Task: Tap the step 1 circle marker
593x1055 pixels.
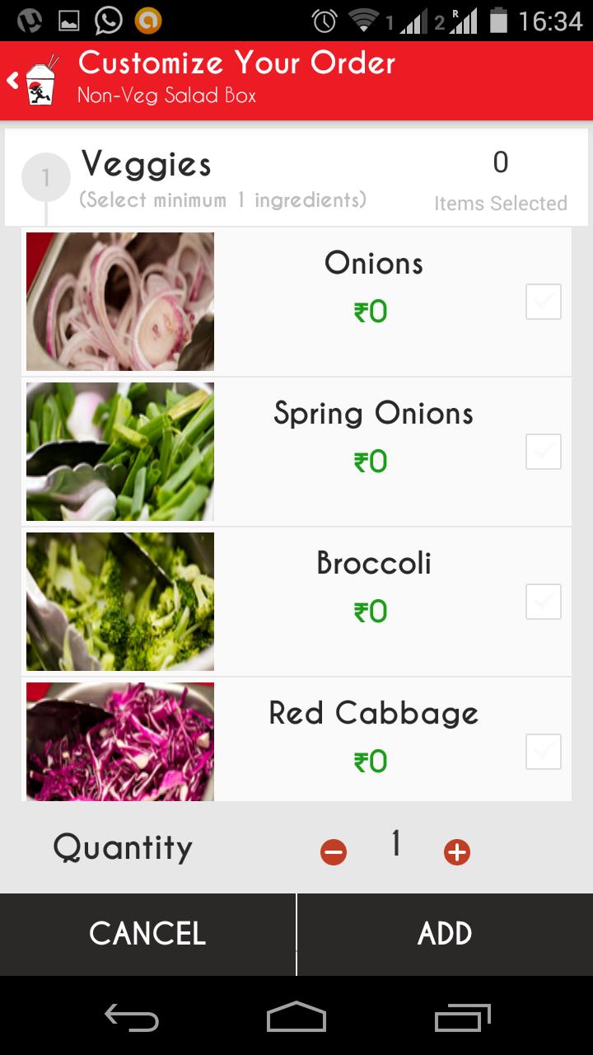Action: [x=46, y=177]
